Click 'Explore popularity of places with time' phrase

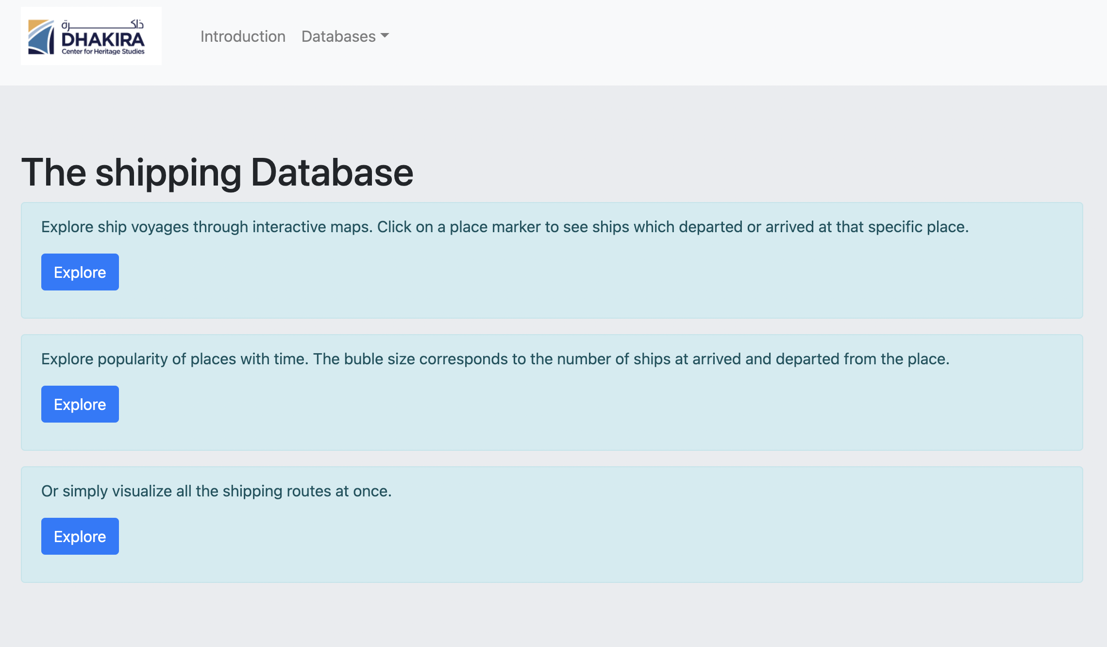click(174, 359)
